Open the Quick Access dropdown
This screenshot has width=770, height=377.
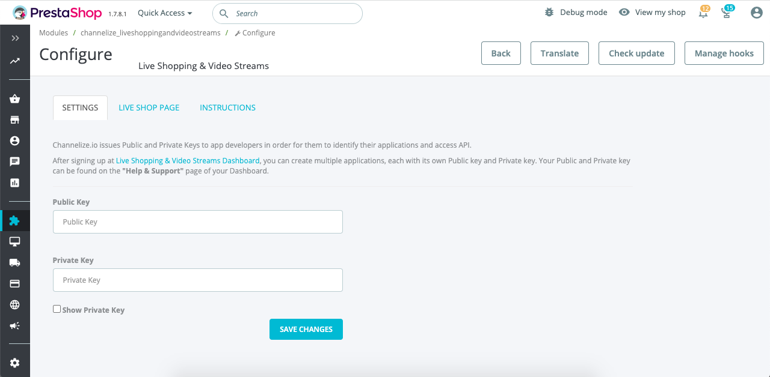165,13
